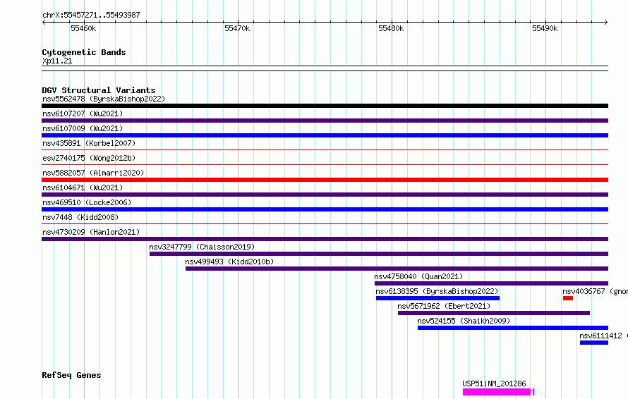Viewport: 628px width, 399px height.
Task: Select the blue nsv6138395 variant bar
Action: (x=437, y=298)
